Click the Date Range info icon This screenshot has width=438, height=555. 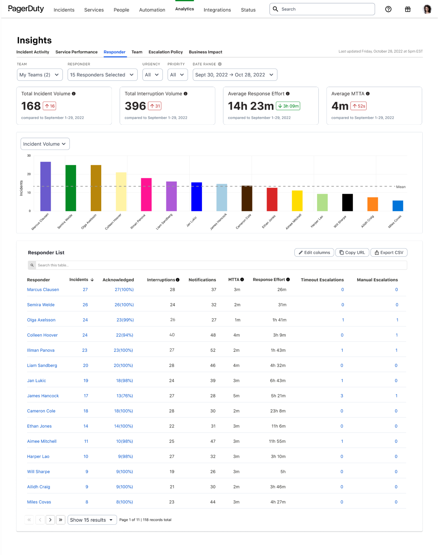coord(220,64)
